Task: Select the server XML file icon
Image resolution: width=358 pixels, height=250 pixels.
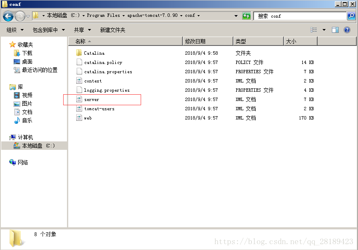Action: click(79, 99)
